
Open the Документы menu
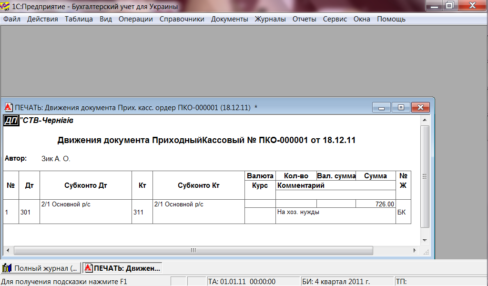click(x=229, y=19)
